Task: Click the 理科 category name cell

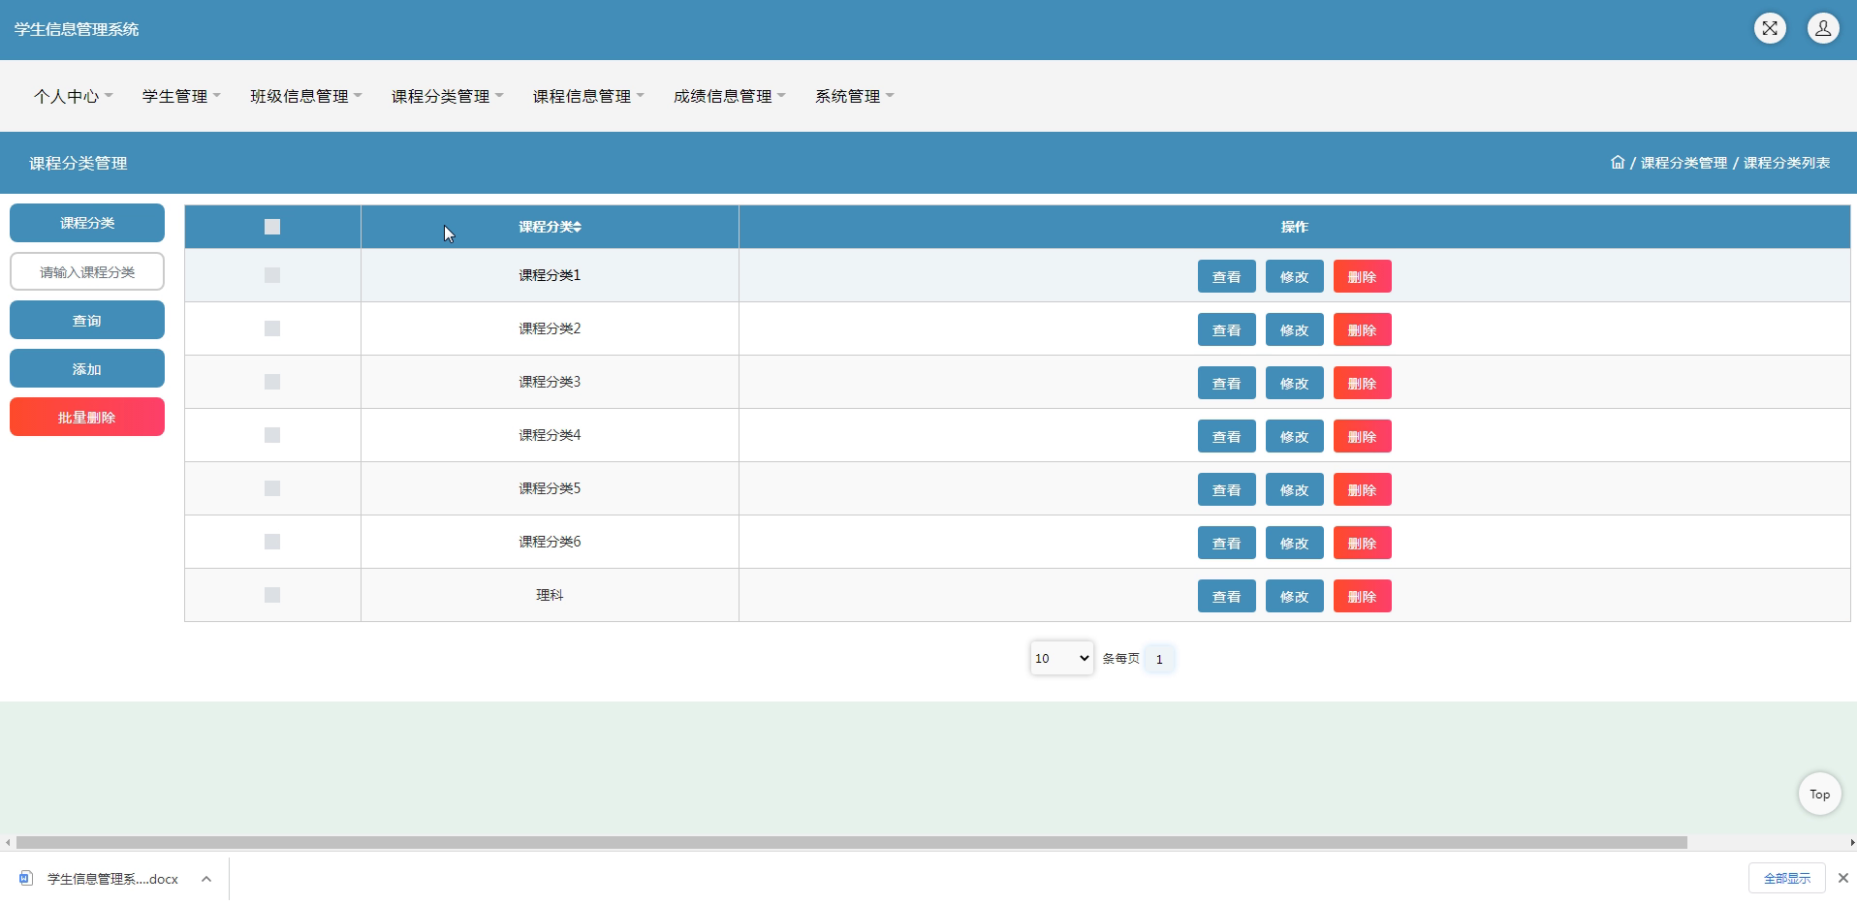Action: [x=550, y=595]
